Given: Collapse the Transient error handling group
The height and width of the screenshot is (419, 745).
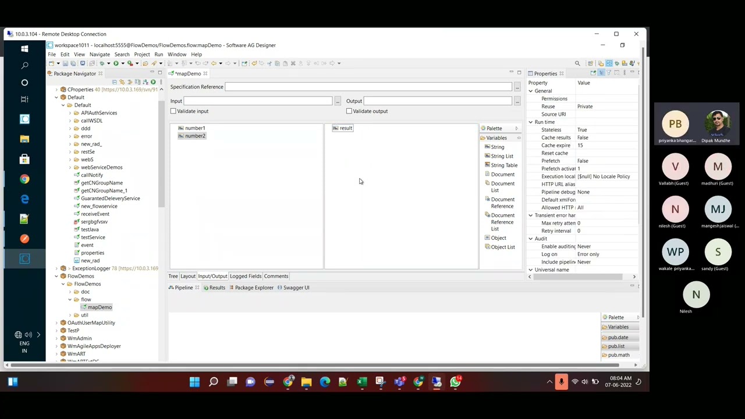Looking at the screenshot, I should (x=530, y=215).
